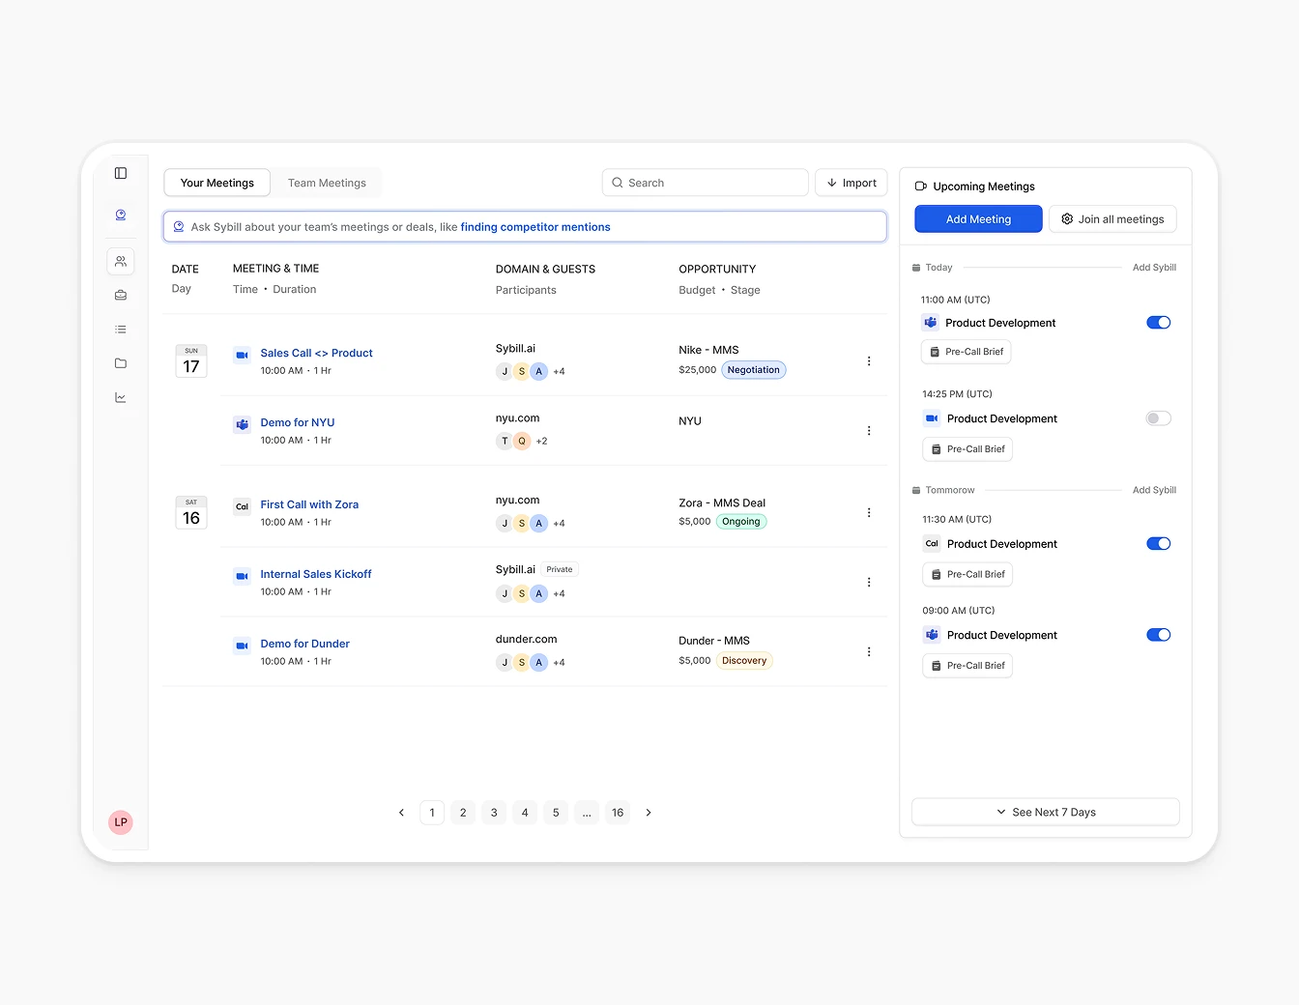The width and height of the screenshot is (1299, 1005).
Task: Open the briefcase deals icon in sidebar
Action: pyautogui.click(x=121, y=296)
